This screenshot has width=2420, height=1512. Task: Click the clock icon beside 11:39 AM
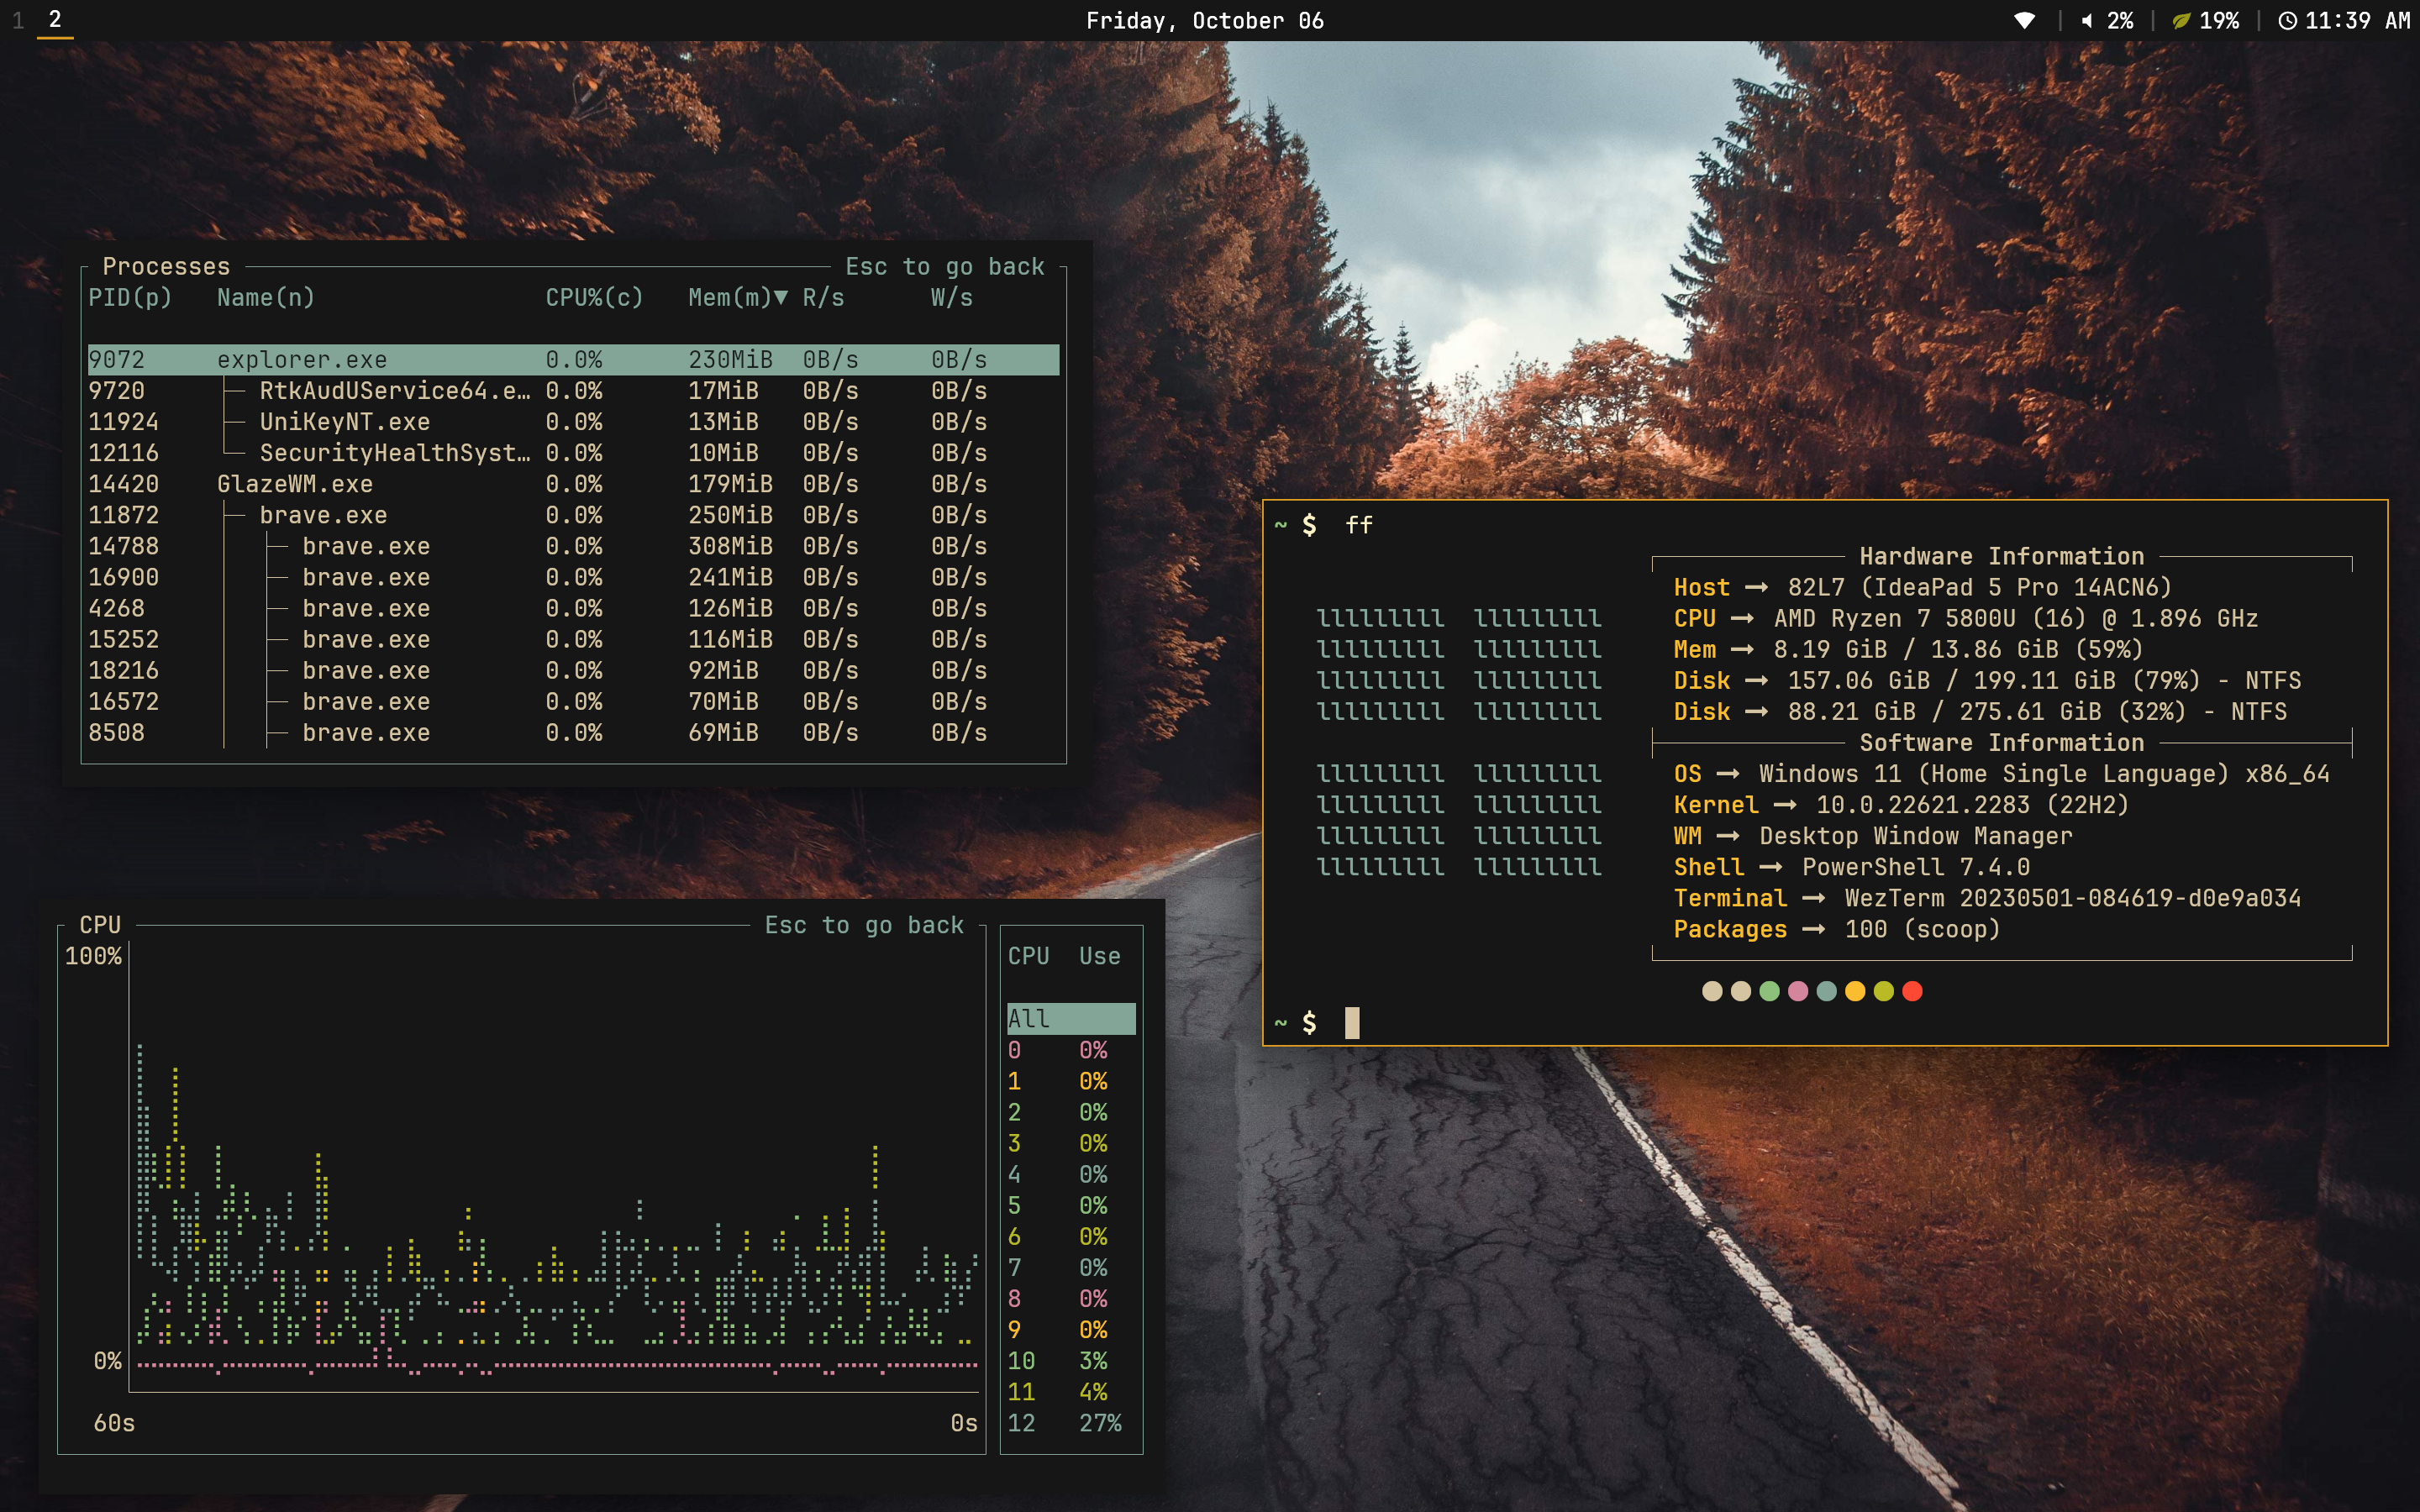[x=2287, y=21]
